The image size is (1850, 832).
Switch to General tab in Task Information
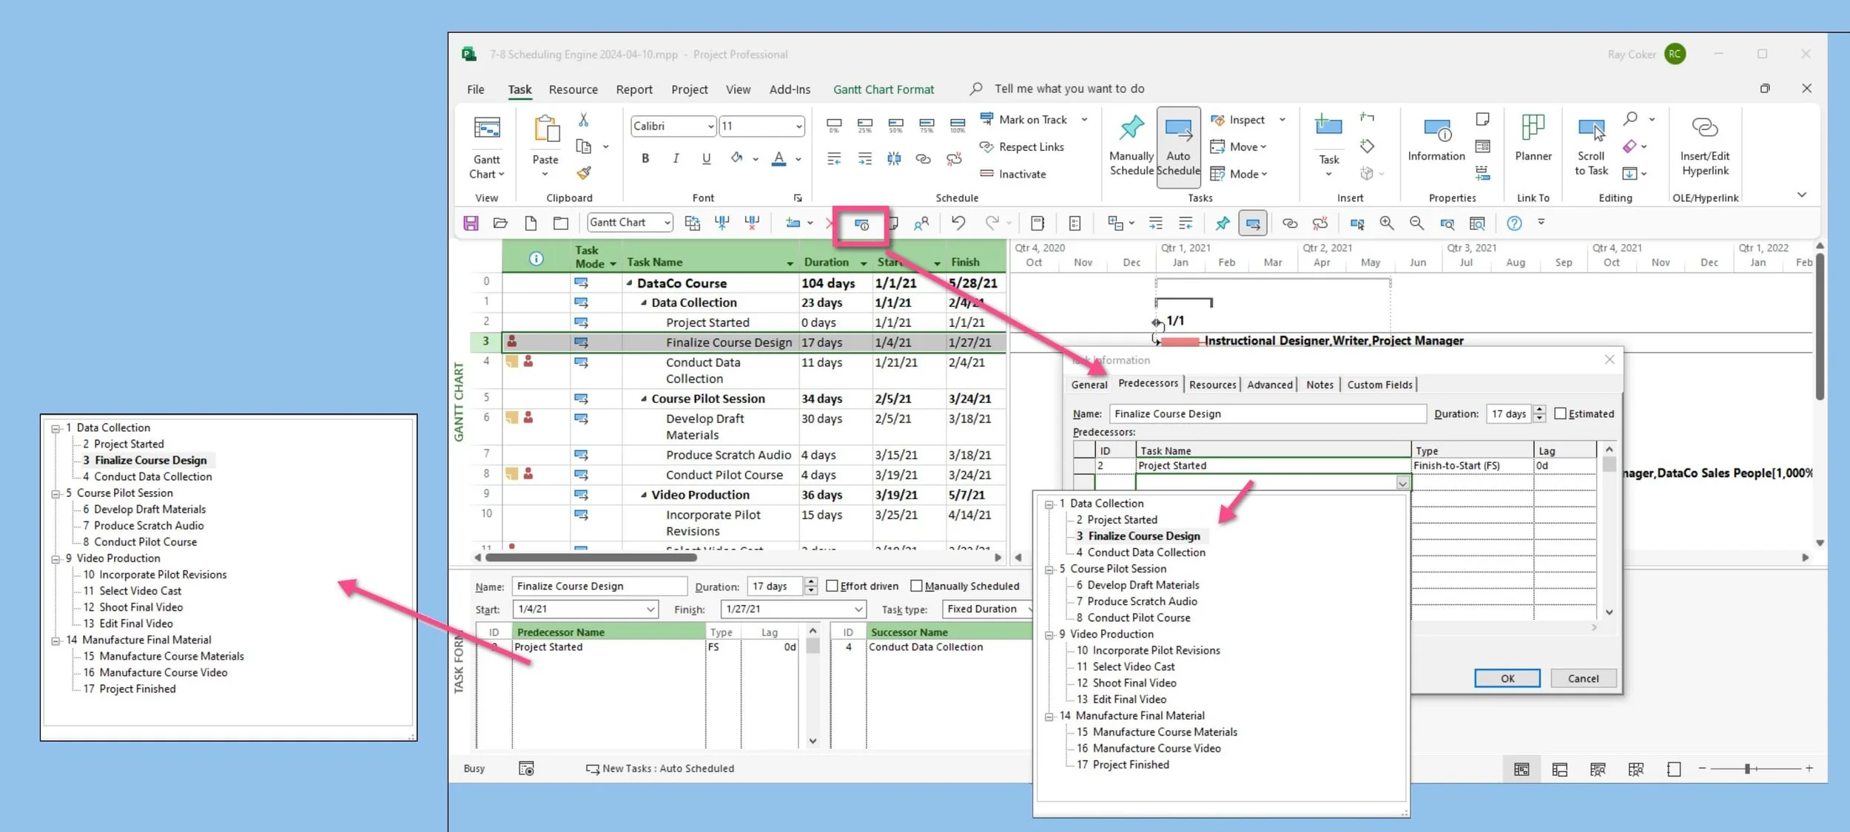tap(1089, 385)
